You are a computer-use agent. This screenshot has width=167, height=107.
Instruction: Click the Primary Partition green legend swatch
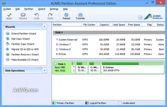(54, 103)
